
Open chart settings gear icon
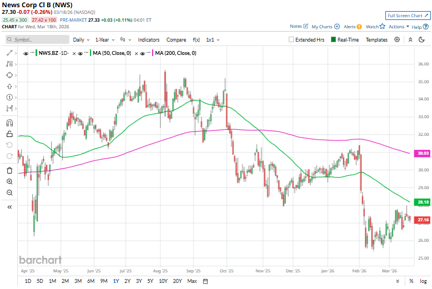click(x=397, y=40)
